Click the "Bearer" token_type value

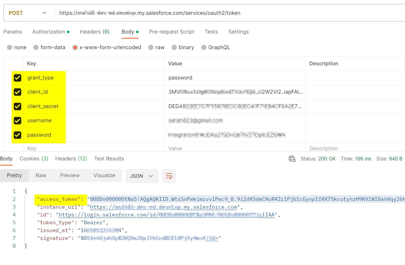click(93, 223)
